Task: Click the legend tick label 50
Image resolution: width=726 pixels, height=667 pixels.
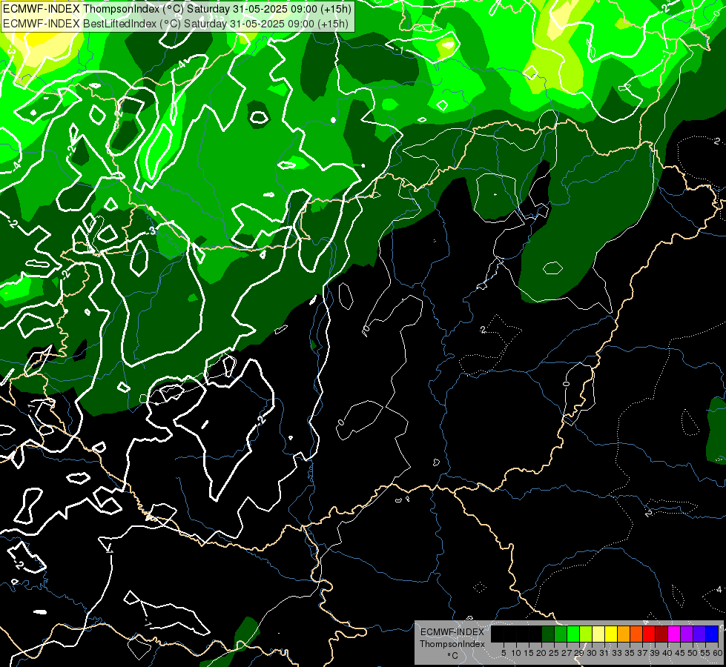Action: (693, 653)
